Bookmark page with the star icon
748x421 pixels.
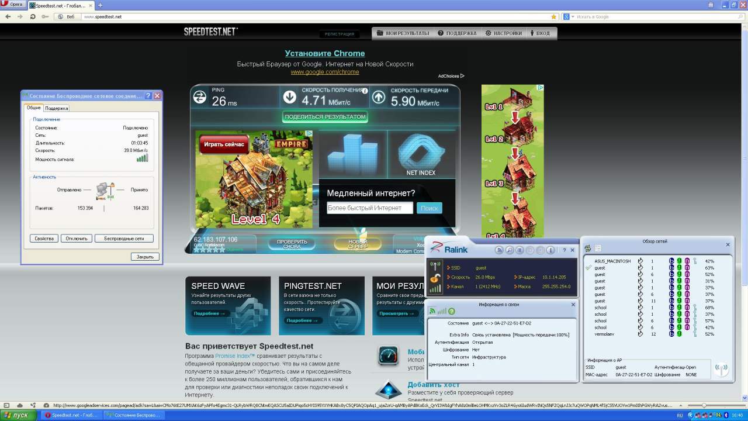(x=553, y=16)
